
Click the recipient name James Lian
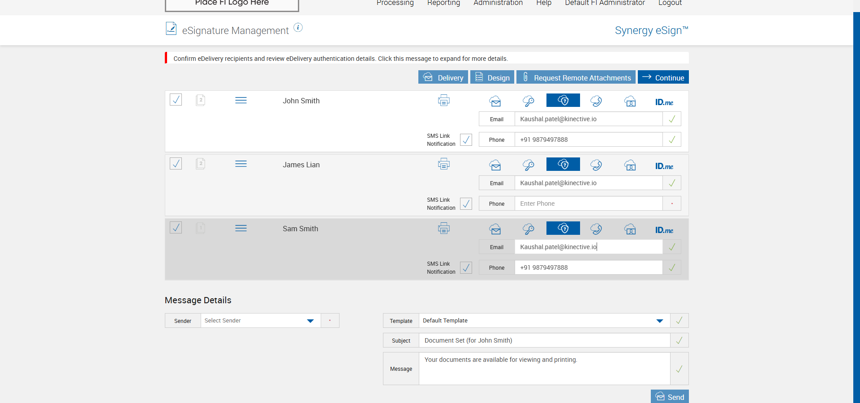[301, 165]
